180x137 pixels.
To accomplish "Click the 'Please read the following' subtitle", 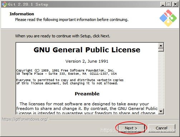I will coord(72,20).
